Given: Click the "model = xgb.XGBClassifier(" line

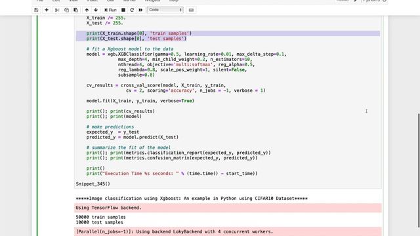Looking at the screenshot, I should click(186, 54).
